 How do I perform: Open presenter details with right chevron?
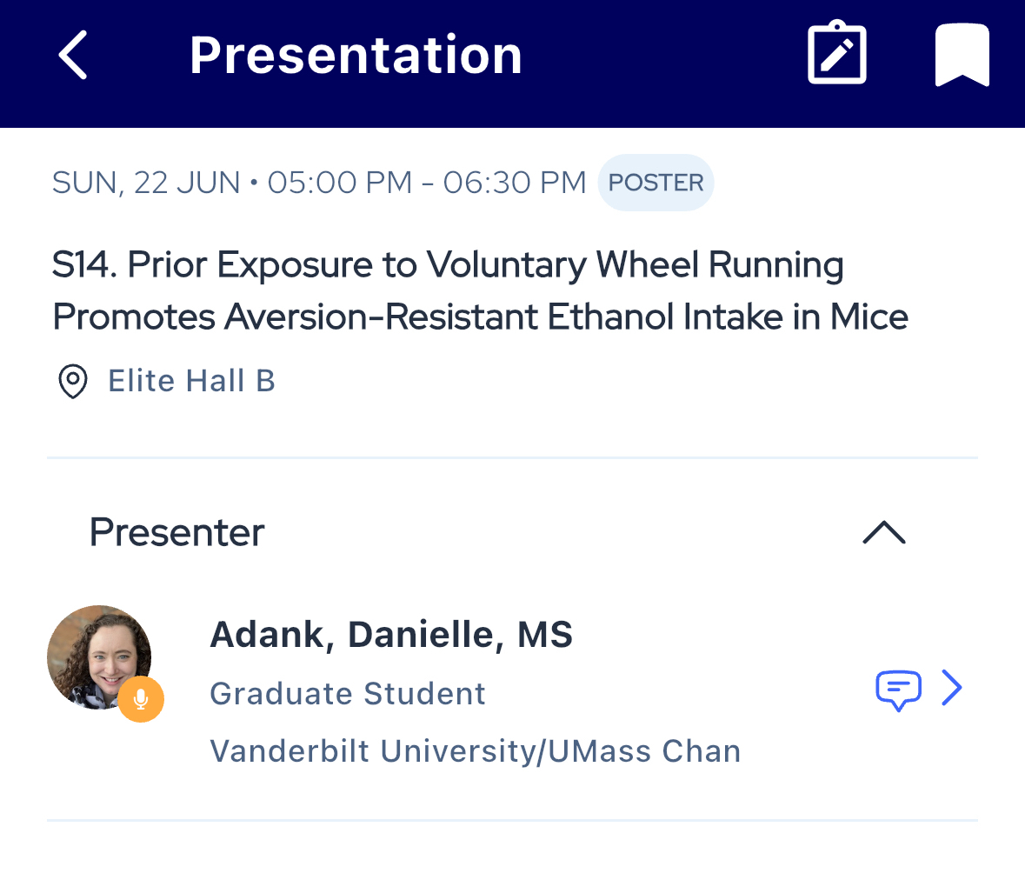click(952, 689)
